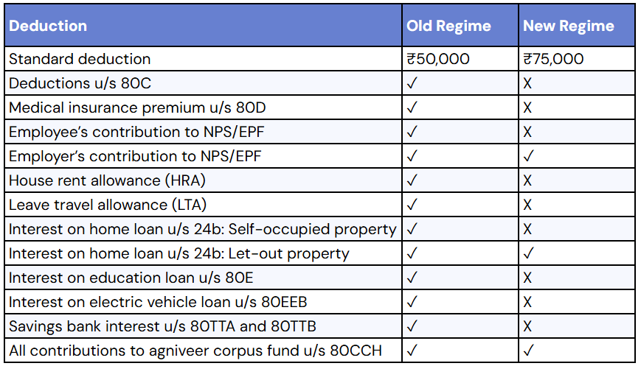
Task: Select the ₹50,000 standard deduction cell
Action: point(437,59)
